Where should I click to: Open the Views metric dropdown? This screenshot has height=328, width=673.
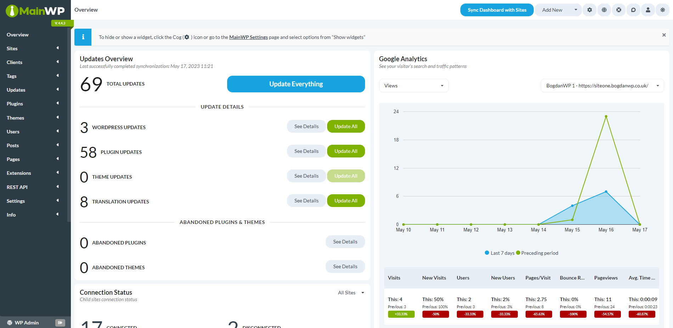(414, 86)
